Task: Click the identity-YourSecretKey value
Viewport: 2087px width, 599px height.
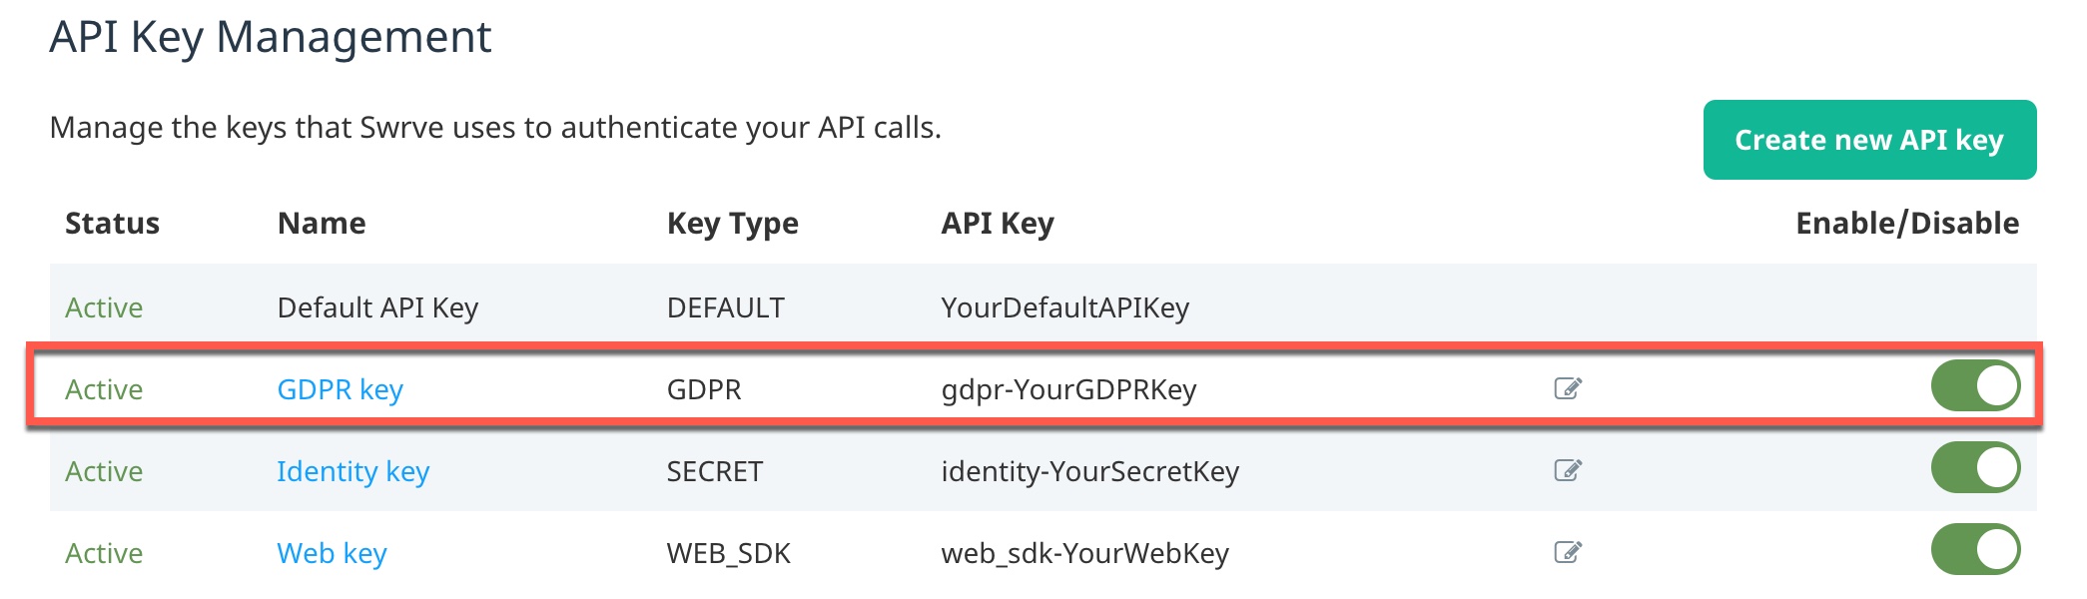Action: pos(1089,471)
